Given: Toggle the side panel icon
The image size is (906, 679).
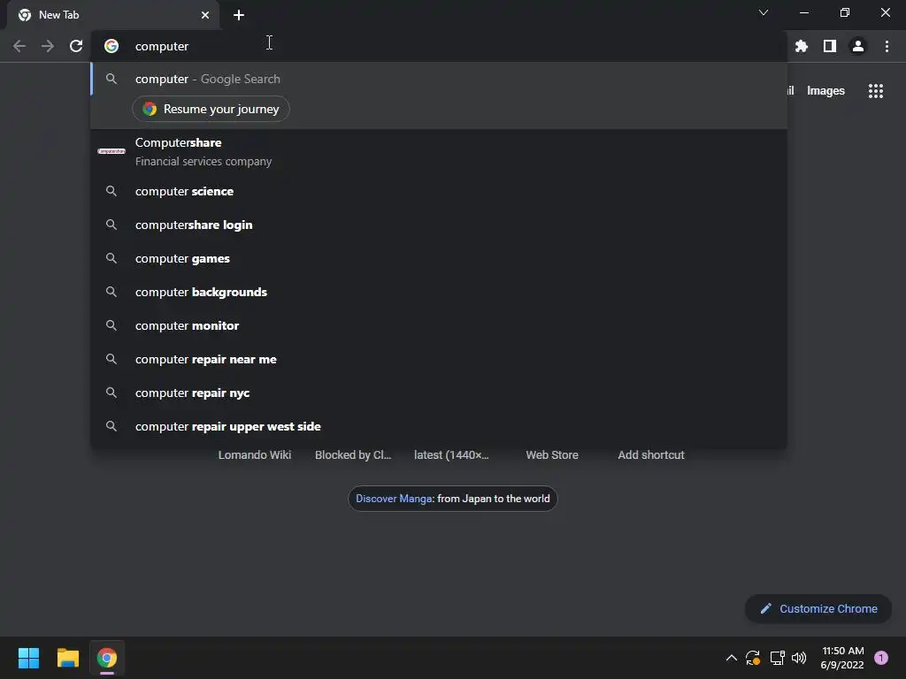Looking at the screenshot, I should pos(830,46).
